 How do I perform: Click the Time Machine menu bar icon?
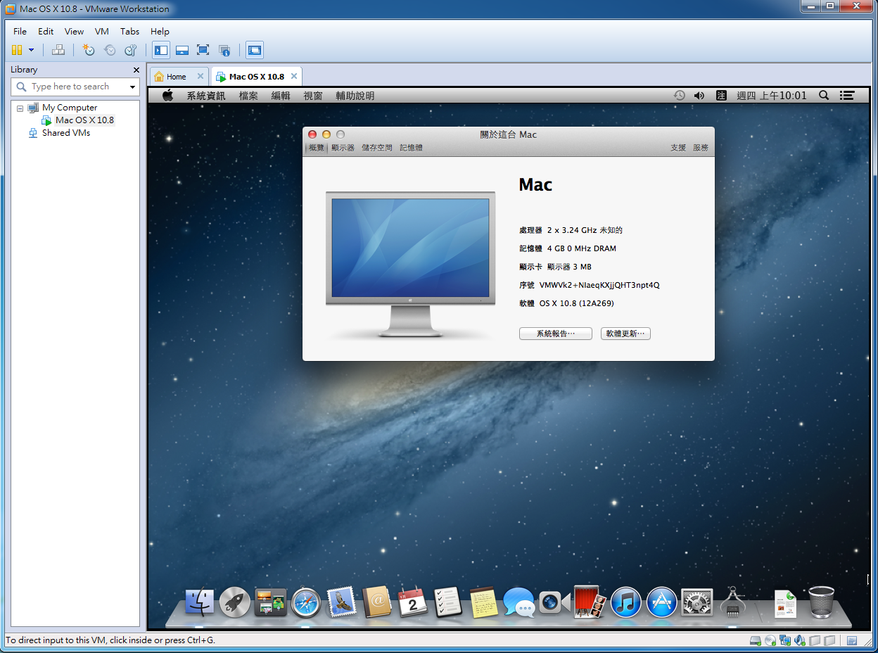pyautogui.click(x=679, y=96)
